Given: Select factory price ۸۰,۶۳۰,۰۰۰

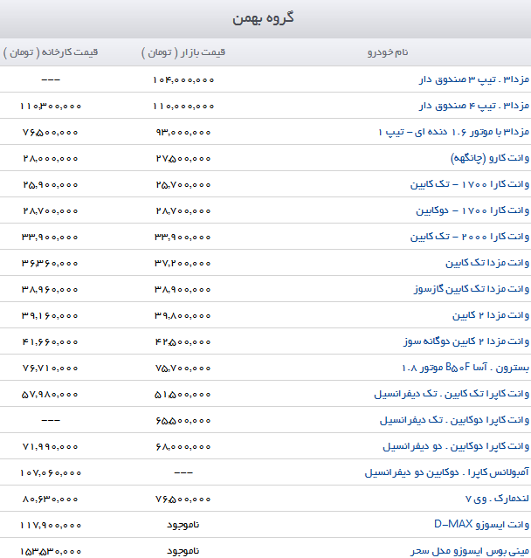Looking at the screenshot, I should click(x=50, y=499).
